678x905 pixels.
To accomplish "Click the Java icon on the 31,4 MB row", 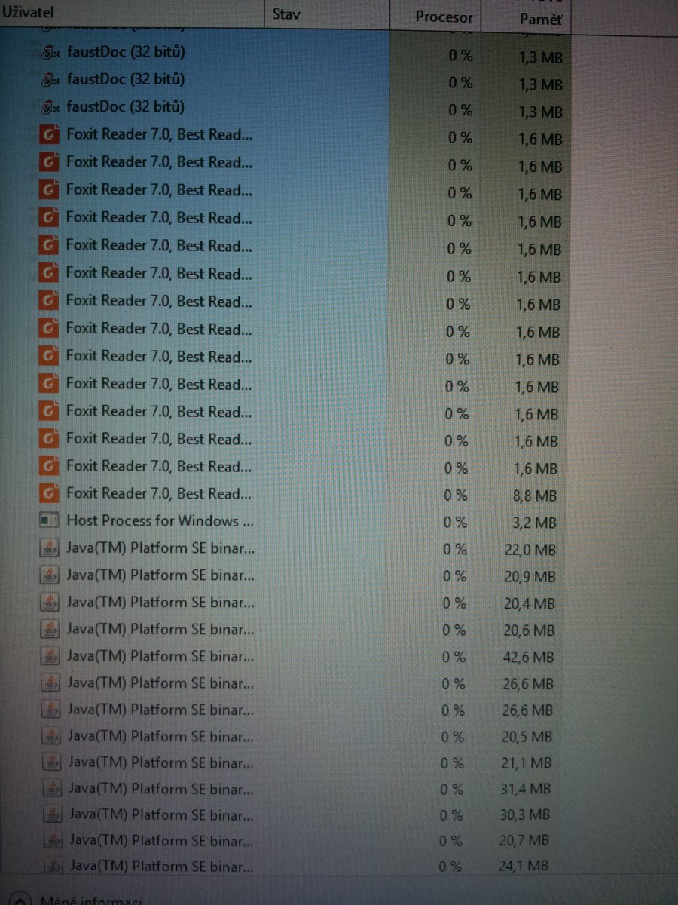I will click(x=52, y=789).
